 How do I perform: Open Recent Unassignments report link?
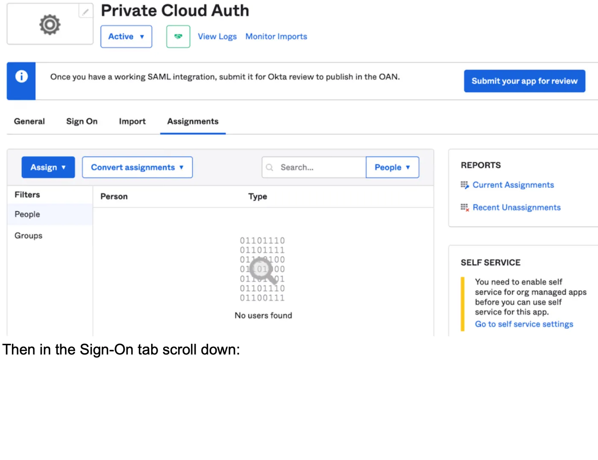click(x=516, y=208)
